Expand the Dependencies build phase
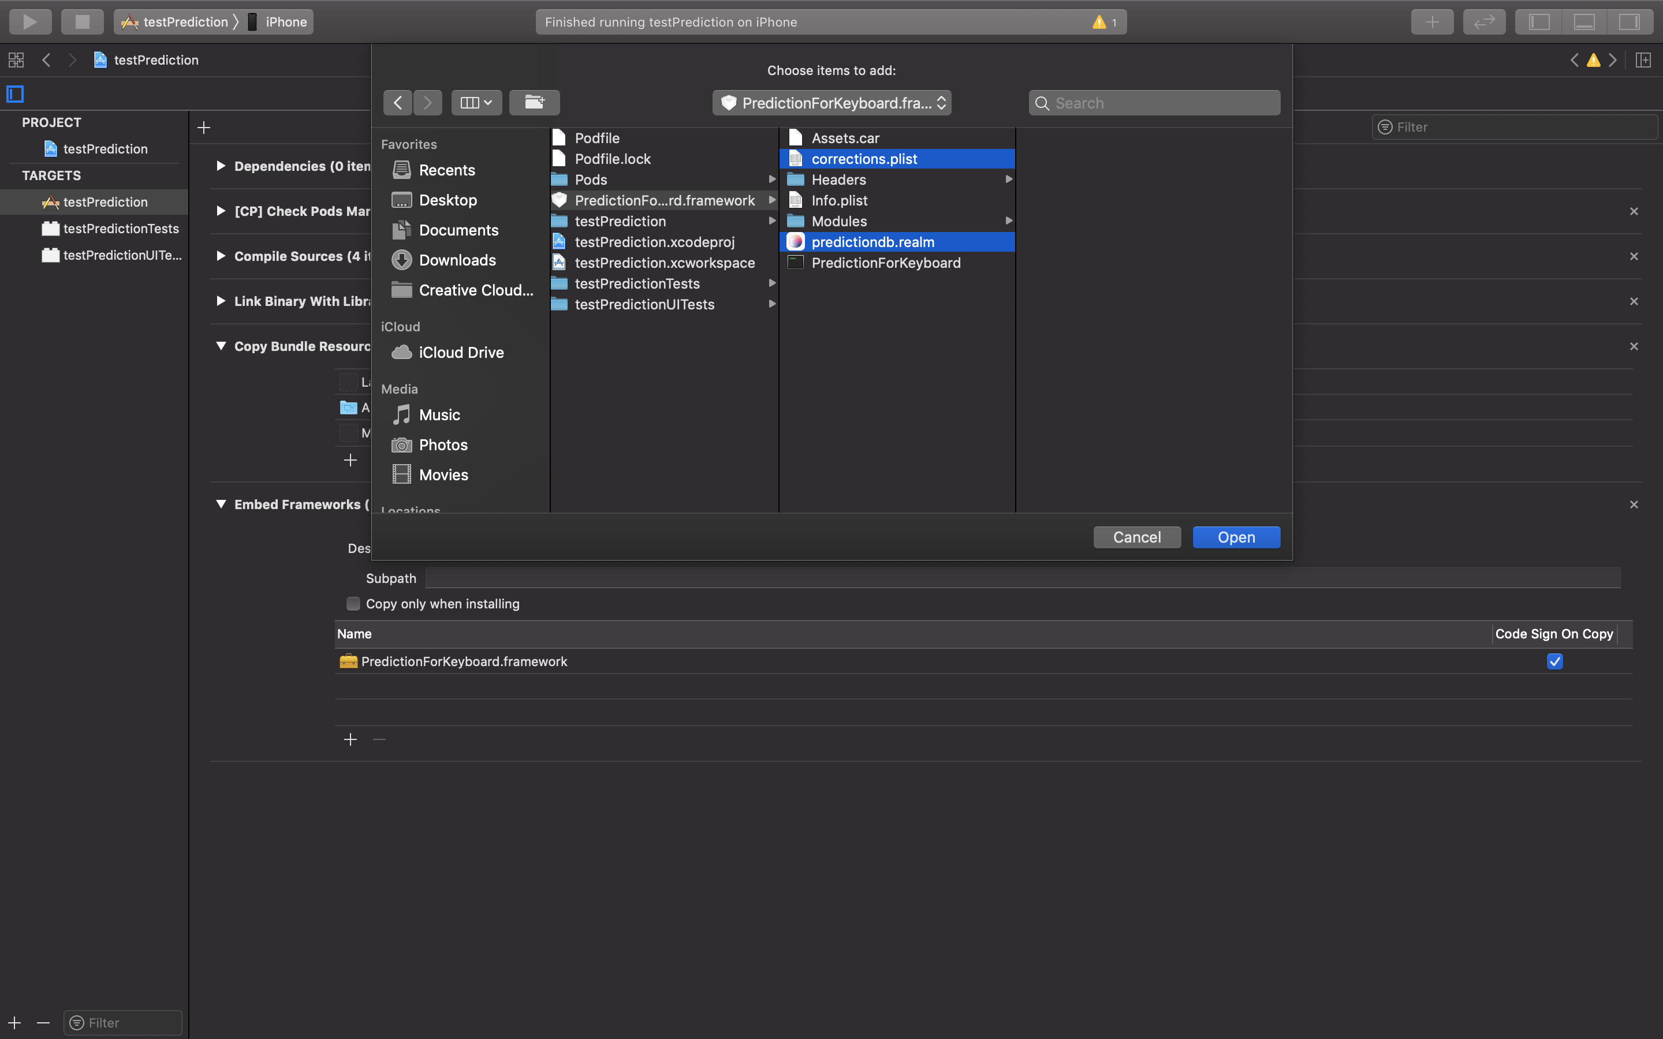 (x=221, y=166)
